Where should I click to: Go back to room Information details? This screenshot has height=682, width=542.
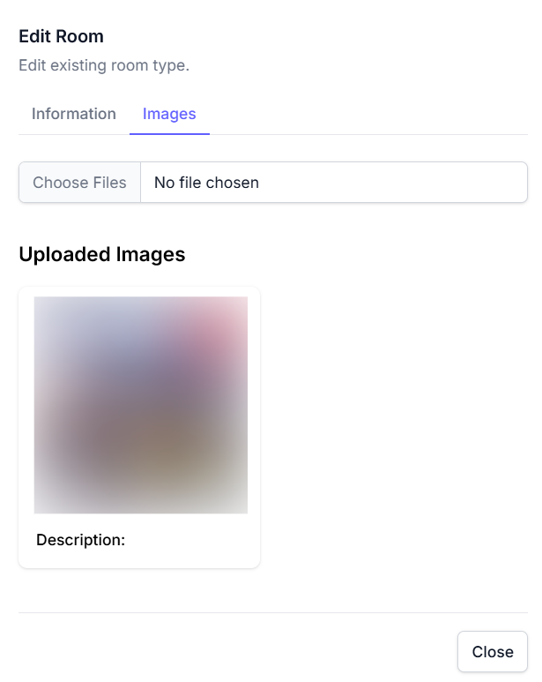(74, 114)
